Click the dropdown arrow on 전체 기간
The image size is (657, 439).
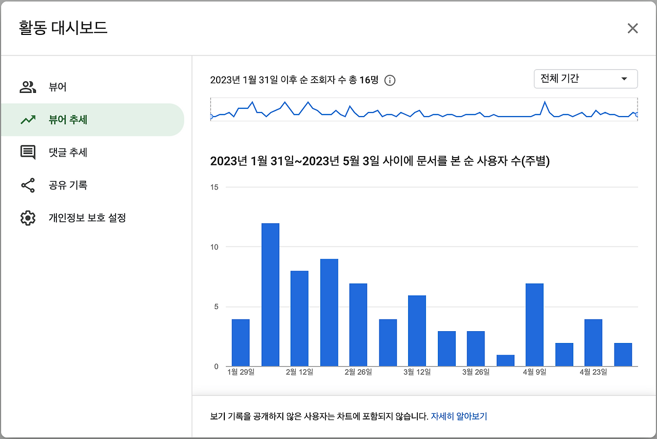click(x=625, y=79)
